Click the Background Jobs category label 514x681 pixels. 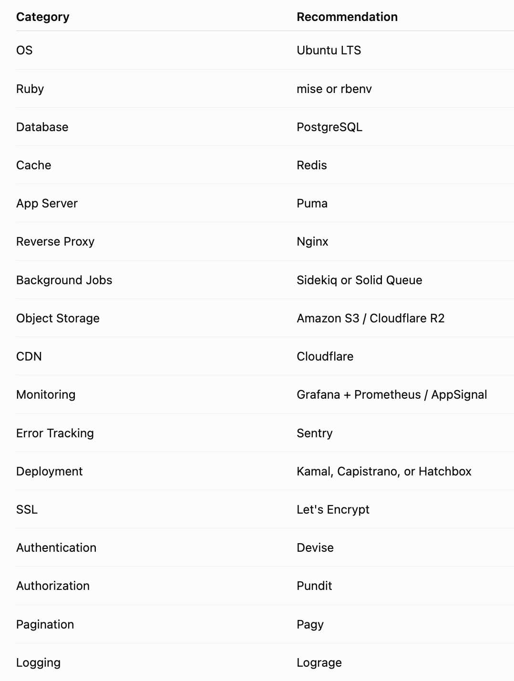click(x=64, y=280)
